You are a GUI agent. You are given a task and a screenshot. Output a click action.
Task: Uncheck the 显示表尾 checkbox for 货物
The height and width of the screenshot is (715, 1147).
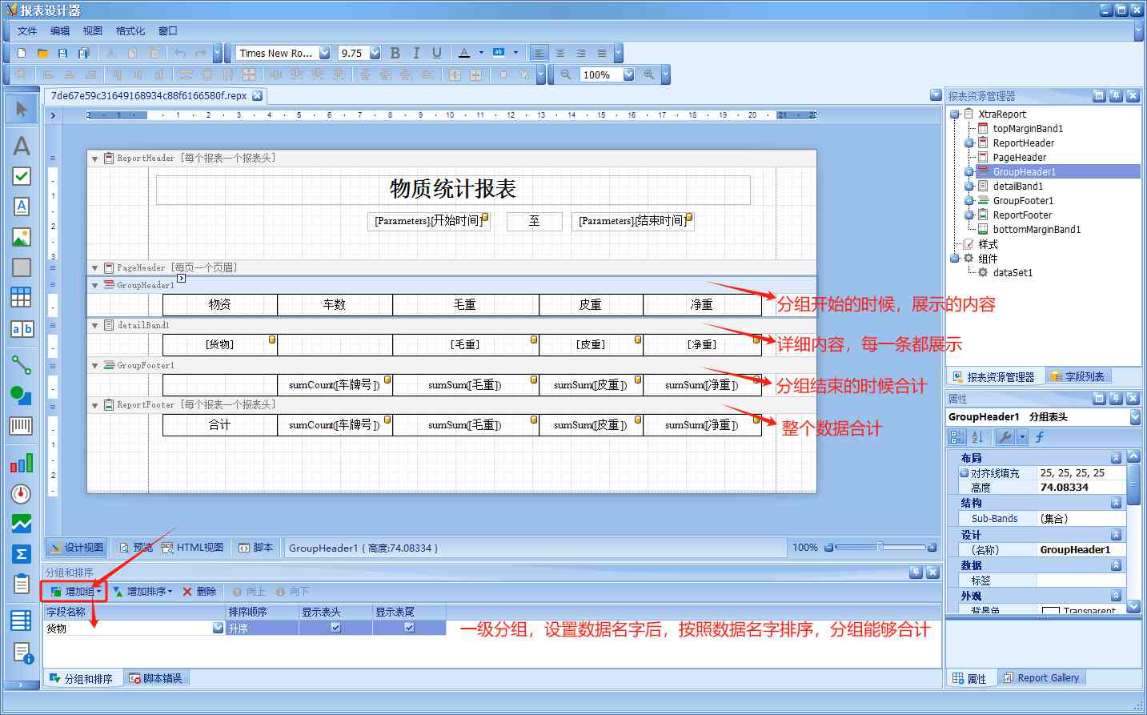coord(409,628)
